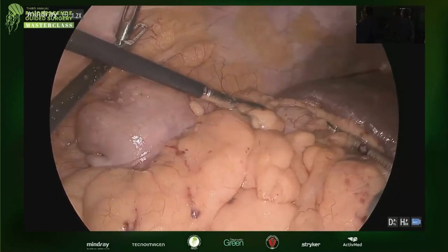
Task: Toggle the HDR enhancement icon
Action: point(404,222)
